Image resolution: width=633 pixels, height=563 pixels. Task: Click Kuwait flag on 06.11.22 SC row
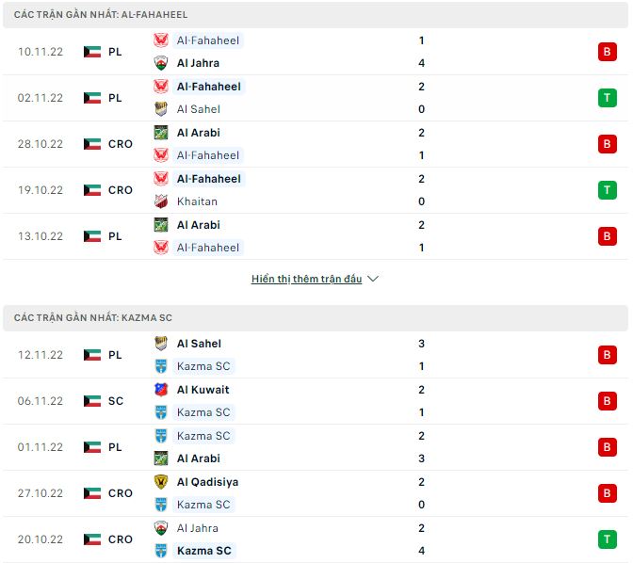tap(92, 401)
